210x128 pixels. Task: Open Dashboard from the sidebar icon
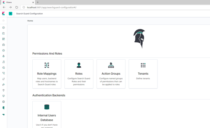4,39
